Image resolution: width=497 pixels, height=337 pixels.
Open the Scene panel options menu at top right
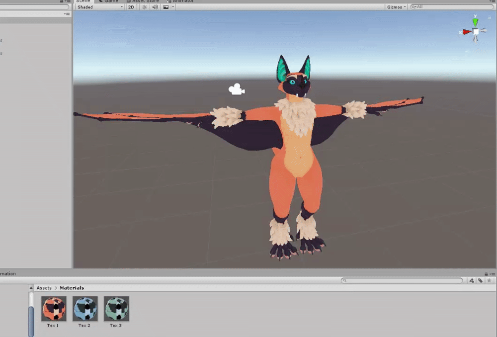494,1
